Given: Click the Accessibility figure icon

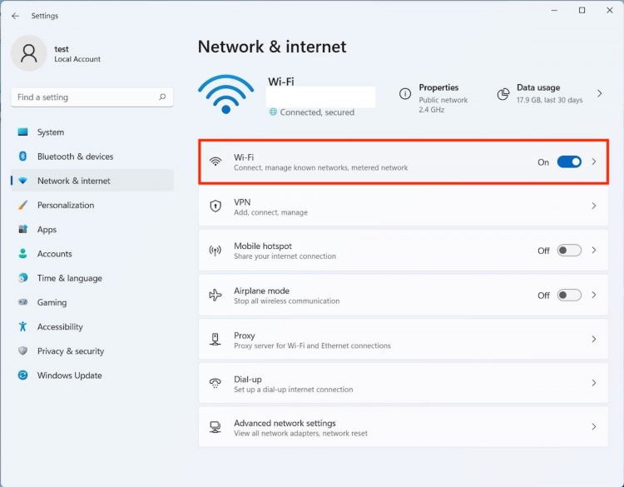Looking at the screenshot, I should (x=22, y=326).
